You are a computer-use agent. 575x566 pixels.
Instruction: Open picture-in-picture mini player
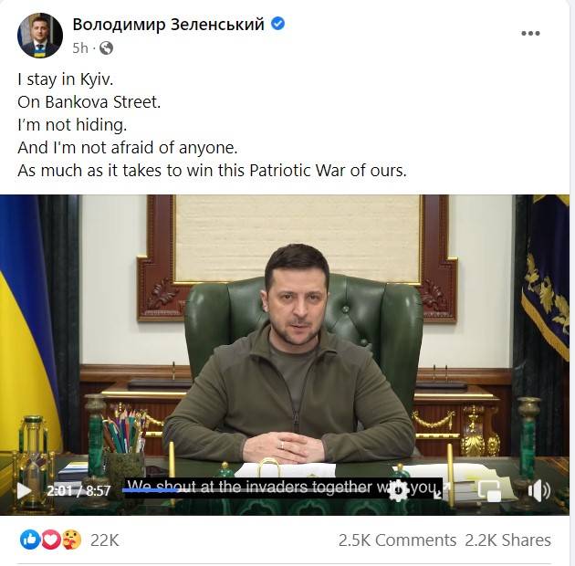click(489, 491)
